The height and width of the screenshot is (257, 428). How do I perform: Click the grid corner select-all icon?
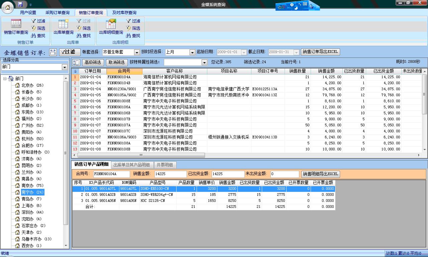point(75,71)
